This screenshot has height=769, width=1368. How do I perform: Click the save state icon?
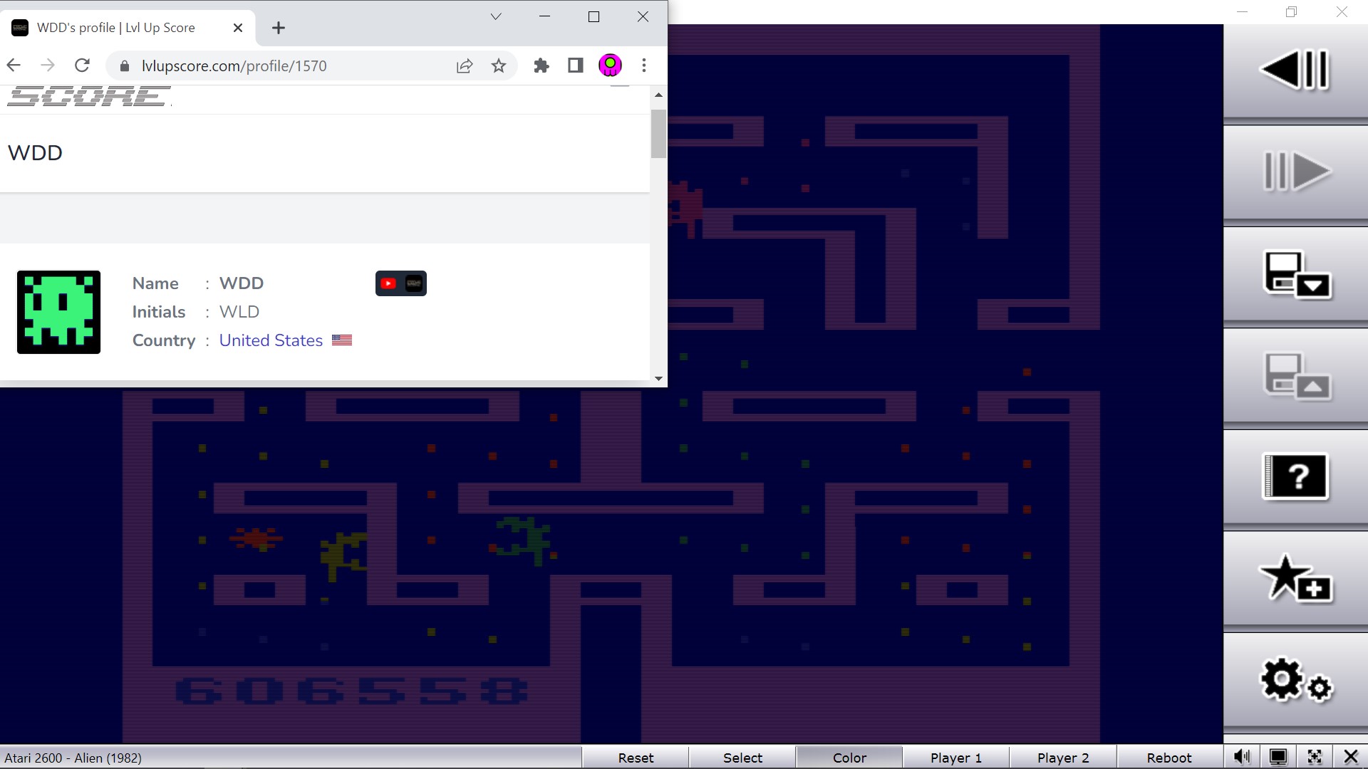(1295, 274)
